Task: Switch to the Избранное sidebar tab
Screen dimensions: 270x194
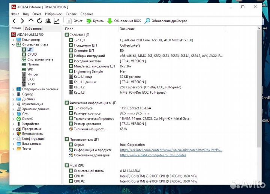Action: (x=33, y=29)
